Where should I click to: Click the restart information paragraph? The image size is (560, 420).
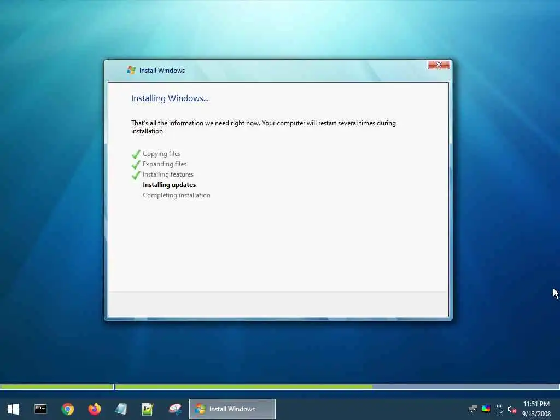pos(263,127)
